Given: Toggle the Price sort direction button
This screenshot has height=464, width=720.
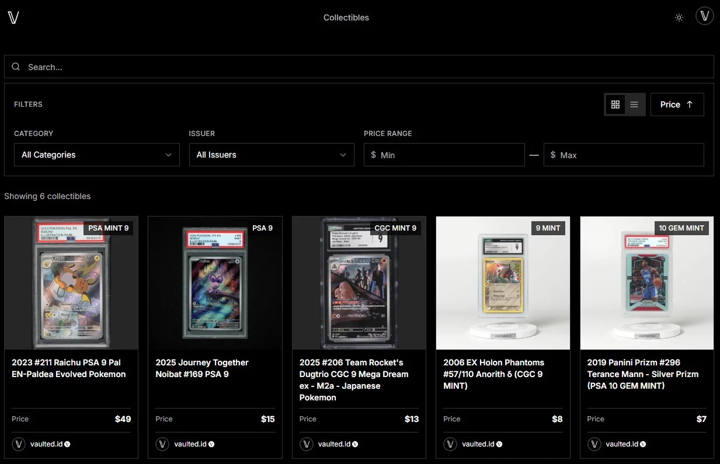Looking at the screenshot, I should tap(677, 104).
